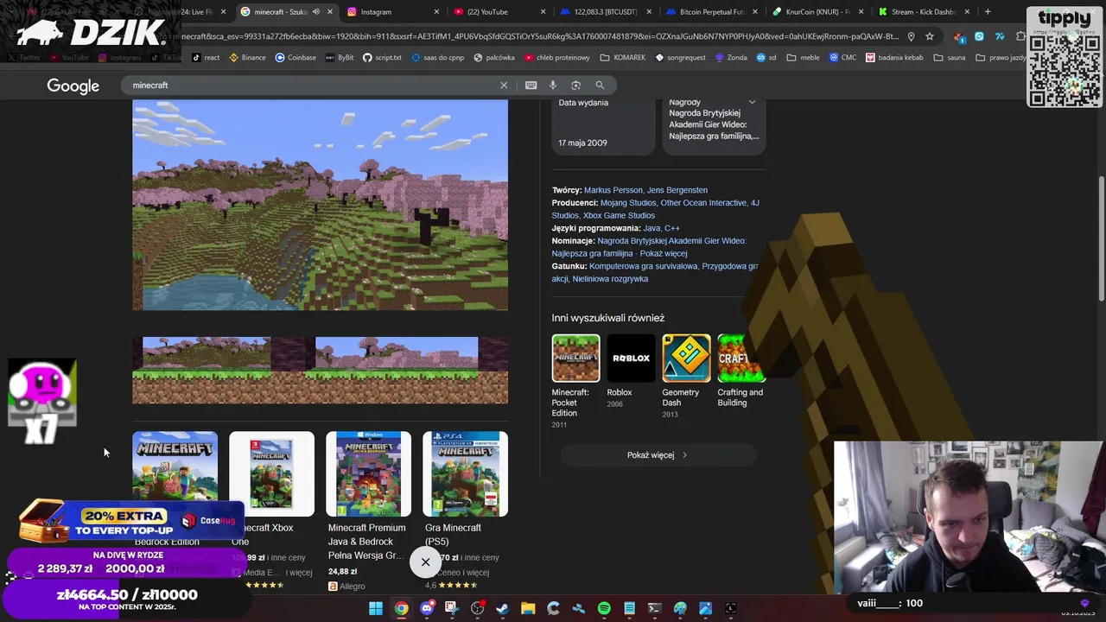The image size is (1106, 622).
Task: Go to Google homepage via logo
Action: coord(73,86)
